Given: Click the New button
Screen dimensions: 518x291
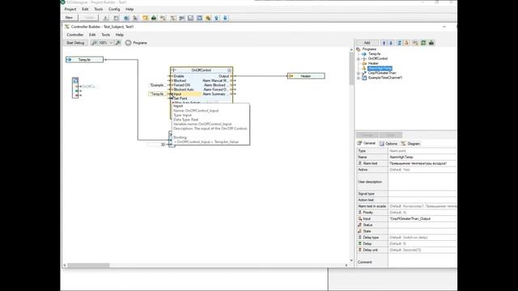Looking at the screenshot, I should click(x=69, y=18).
